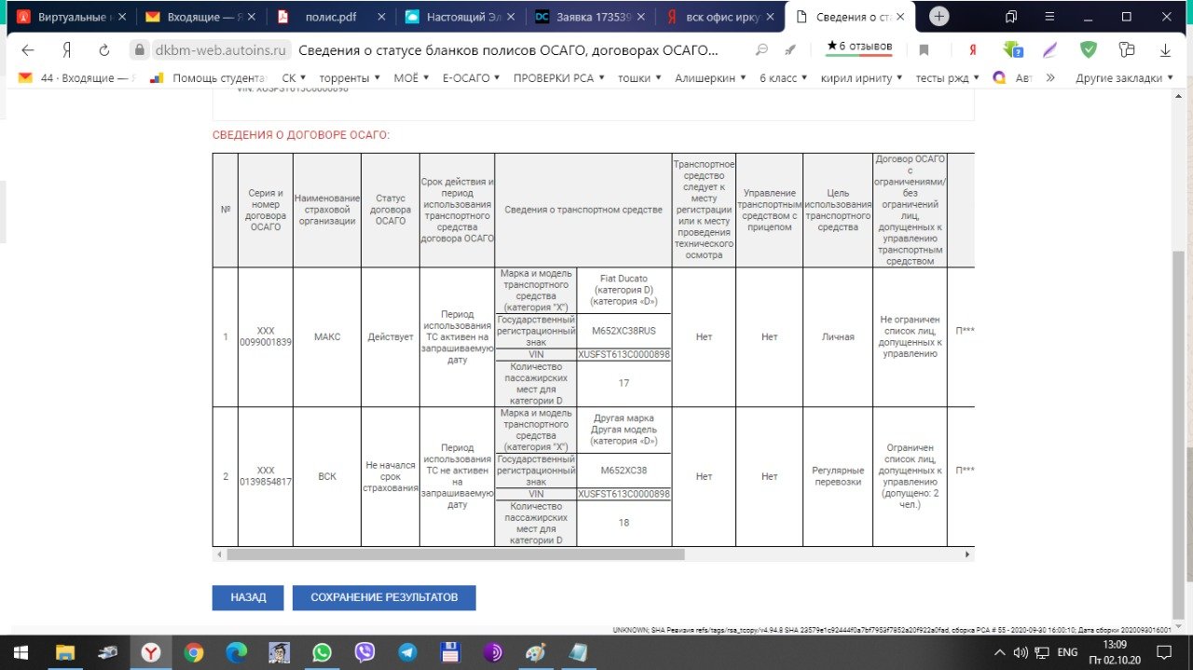Expand the 'МОЁ' bookmarks folder
Viewport: 1193px width, 670px height.
pos(411,78)
